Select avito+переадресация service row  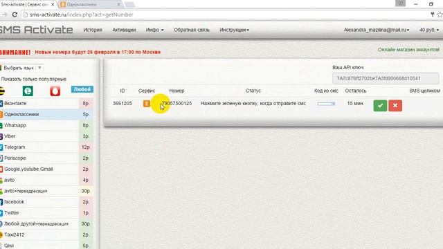[x=46, y=191]
